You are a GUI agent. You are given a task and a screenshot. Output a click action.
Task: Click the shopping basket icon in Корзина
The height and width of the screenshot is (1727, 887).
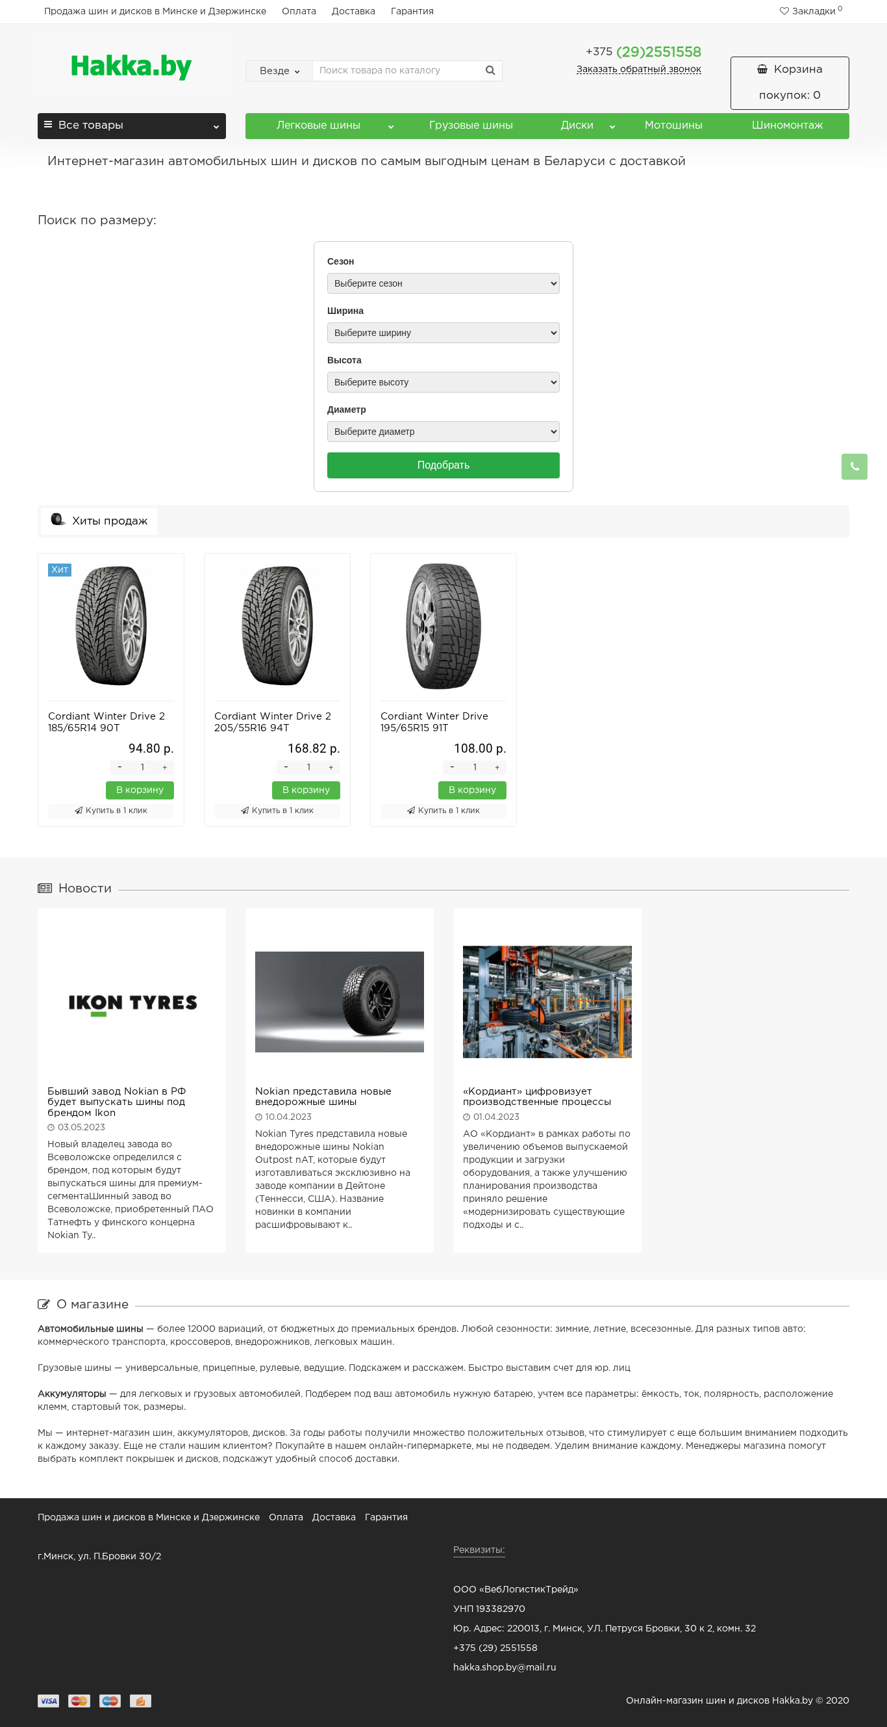[x=762, y=69]
